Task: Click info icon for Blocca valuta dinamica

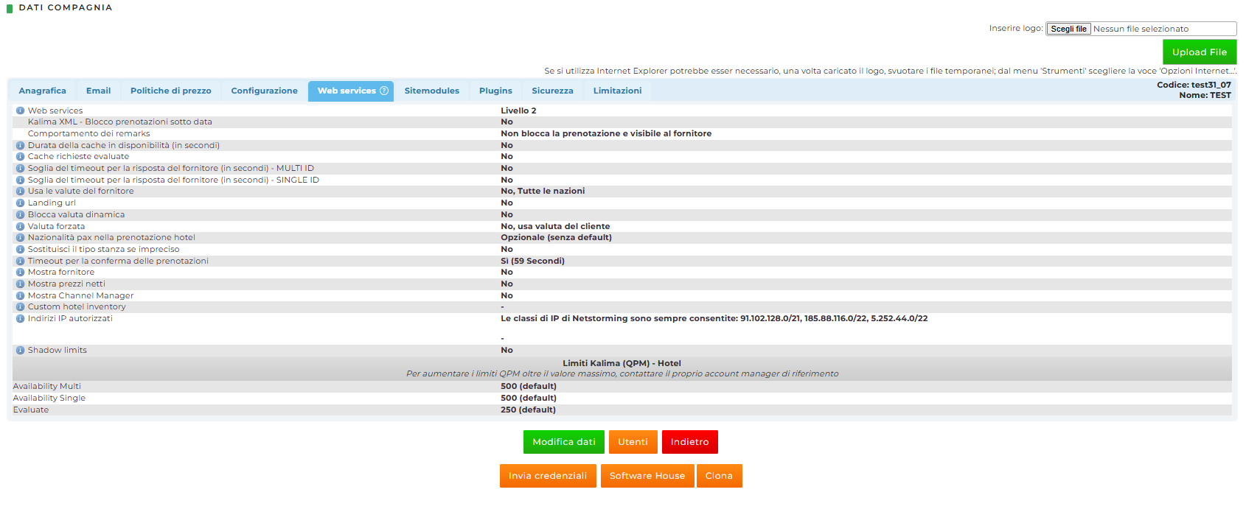Action: pyautogui.click(x=20, y=214)
